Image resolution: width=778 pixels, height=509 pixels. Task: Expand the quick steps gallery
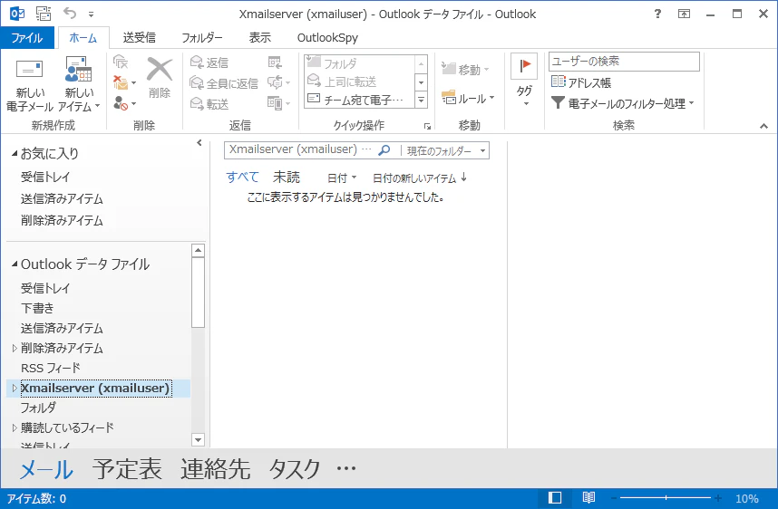tap(421, 100)
